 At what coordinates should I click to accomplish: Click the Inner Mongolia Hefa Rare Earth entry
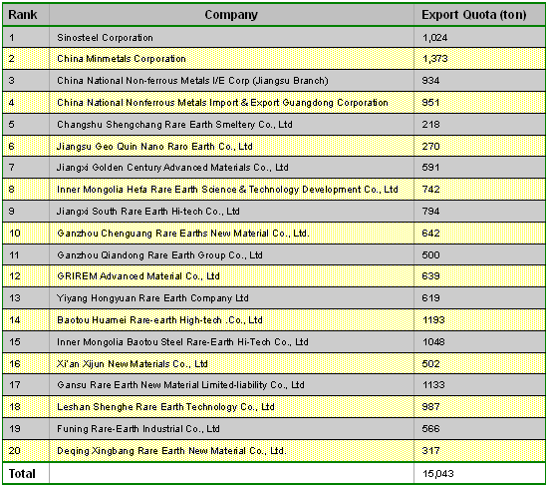tap(227, 190)
